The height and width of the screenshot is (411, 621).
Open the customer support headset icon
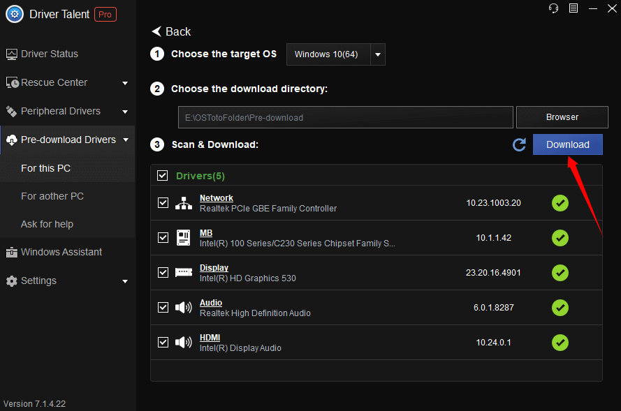(553, 8)
